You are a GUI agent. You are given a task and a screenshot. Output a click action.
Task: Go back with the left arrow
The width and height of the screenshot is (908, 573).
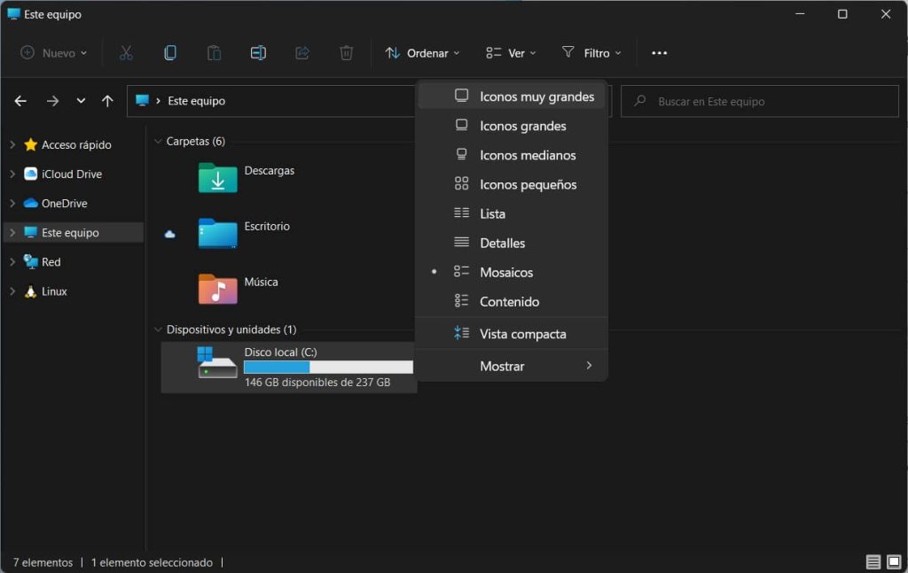point(20,101)
